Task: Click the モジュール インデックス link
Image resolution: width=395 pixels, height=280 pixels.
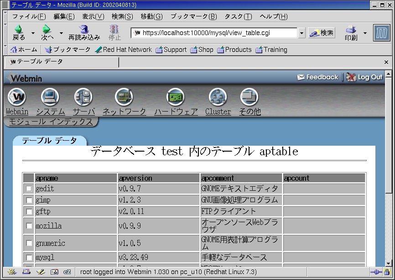Action: [x=51, y=122]
